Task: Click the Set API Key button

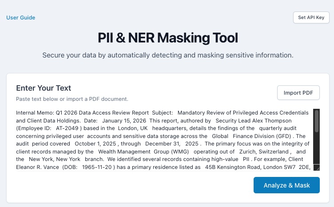Action: click(x=311, y=18)
